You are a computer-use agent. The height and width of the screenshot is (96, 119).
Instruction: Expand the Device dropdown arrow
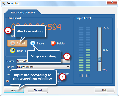point(68,61)
